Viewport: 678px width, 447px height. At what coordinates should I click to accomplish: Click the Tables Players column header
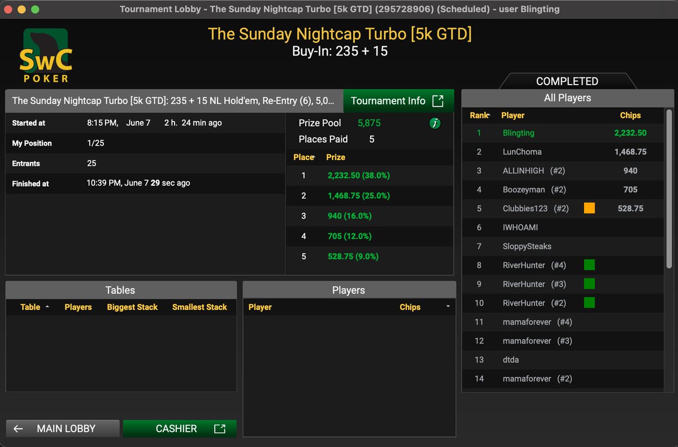tap(78, 307)
